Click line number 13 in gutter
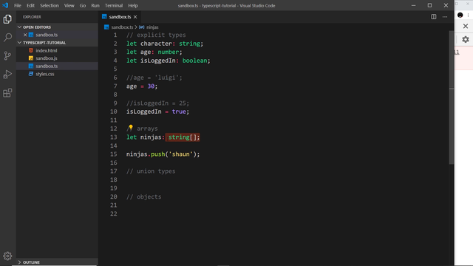The image size is (473, 266). pos(113,137)
